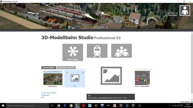This screenshot has height=108, width=193.
Task: Click the hans.huber username text
Action: [x=173, y=15]
